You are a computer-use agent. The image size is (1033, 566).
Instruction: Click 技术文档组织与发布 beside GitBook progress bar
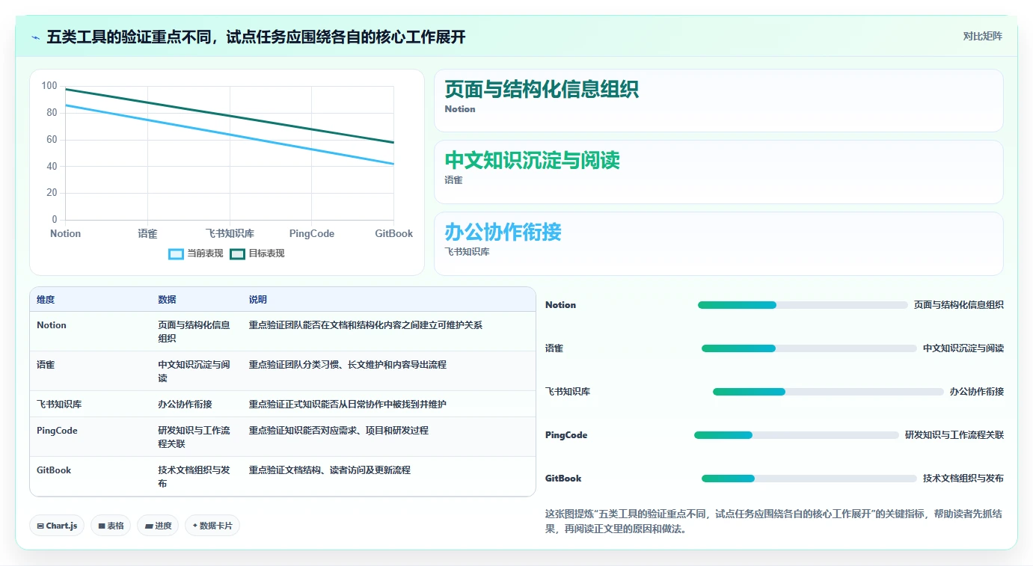tap(963, 479)
